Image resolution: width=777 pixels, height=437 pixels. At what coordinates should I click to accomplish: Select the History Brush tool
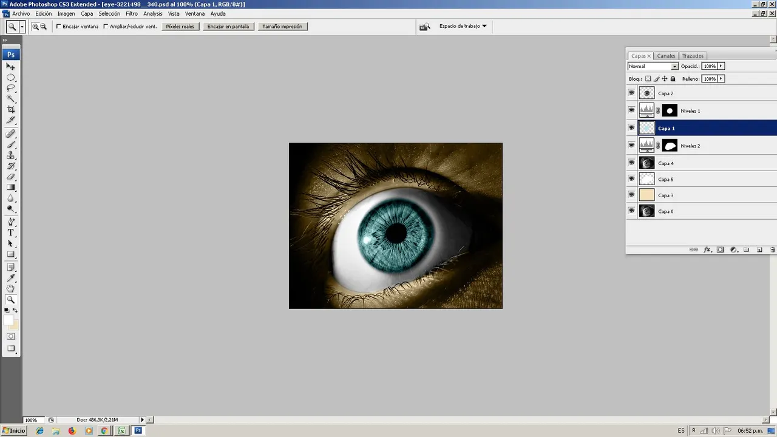[x=11, y=166]
